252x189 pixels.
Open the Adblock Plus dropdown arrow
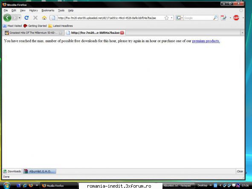click(243, 17)
